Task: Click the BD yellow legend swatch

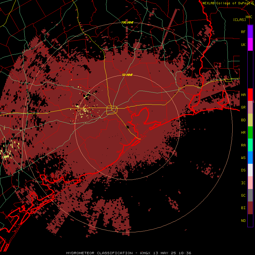Action: [x=250, y=120]
